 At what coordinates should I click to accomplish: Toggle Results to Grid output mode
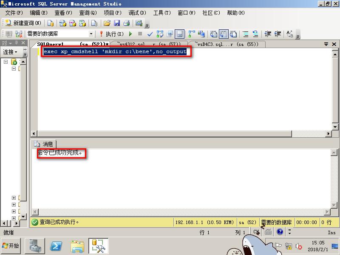click(x=223, y=33)
